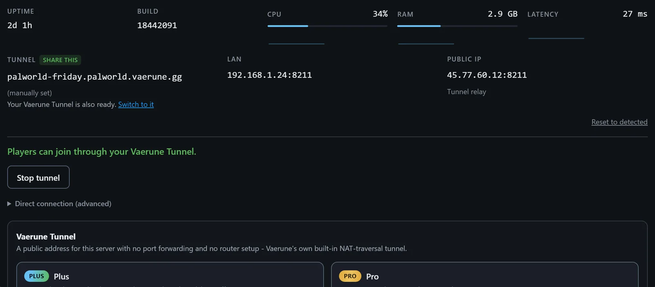Click the CPU 34% value

pos(380,14)
